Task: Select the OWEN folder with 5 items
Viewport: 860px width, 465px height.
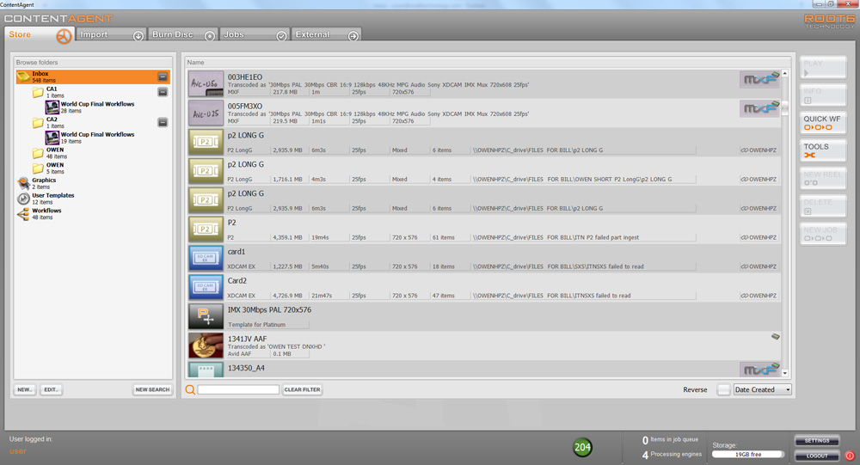Action: (x=48, y=168)
